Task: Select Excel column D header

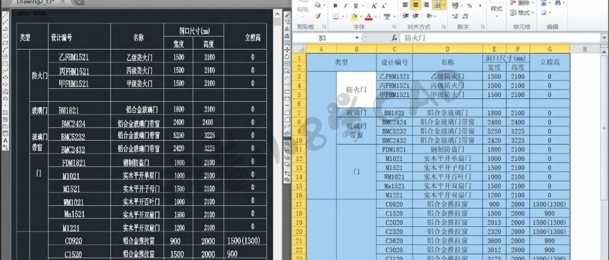Action: coord(447,49)
